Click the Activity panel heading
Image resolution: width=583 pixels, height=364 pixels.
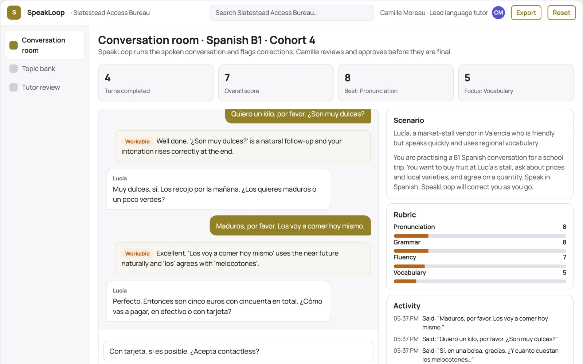(407, 306)
